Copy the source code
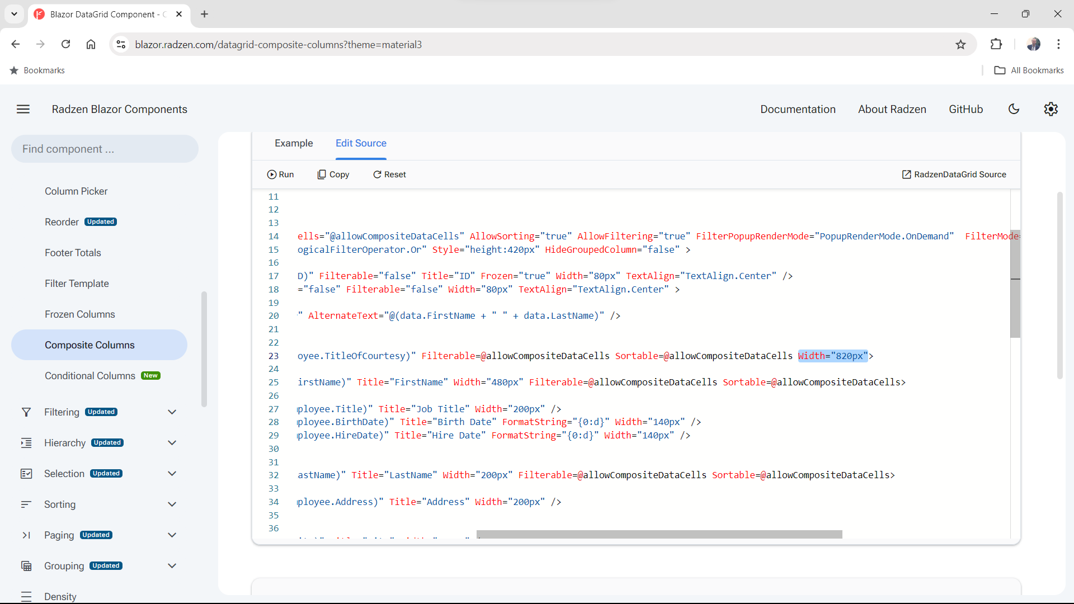This screenshot has height=604, width=1074. tap(333, 174)
